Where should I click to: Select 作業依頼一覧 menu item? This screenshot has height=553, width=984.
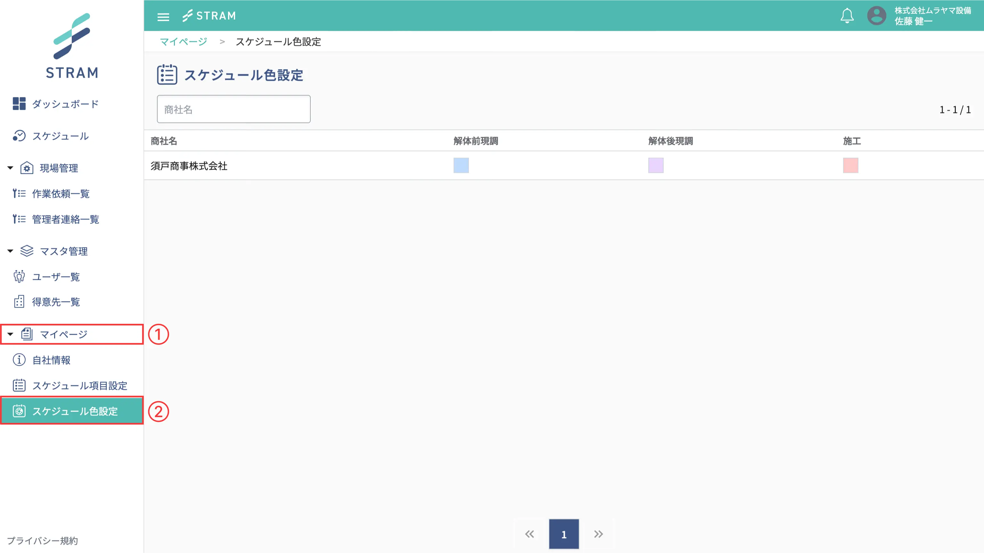pyautogui.click(x=60, y=194)
